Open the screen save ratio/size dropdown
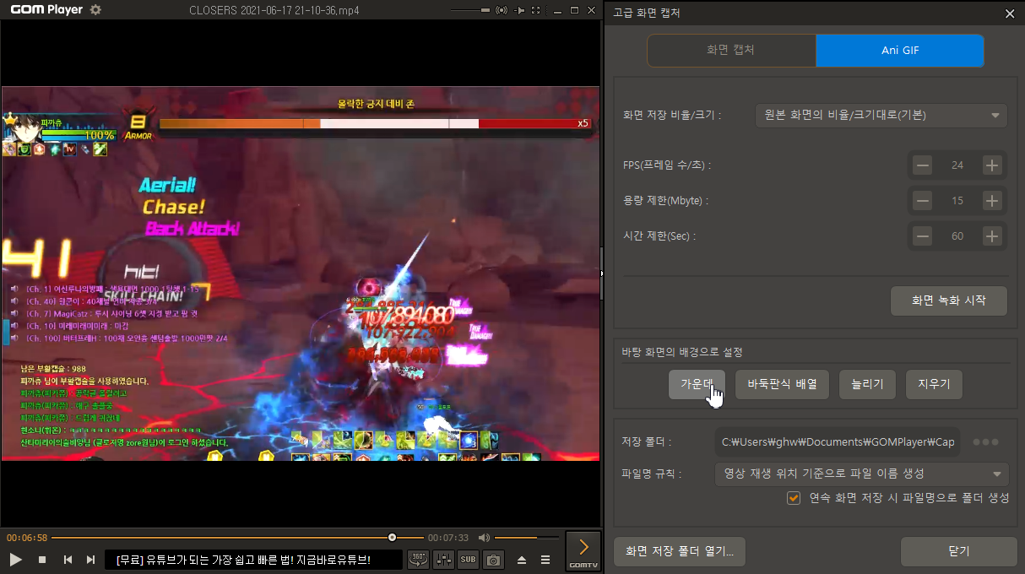 coord(881,115)
